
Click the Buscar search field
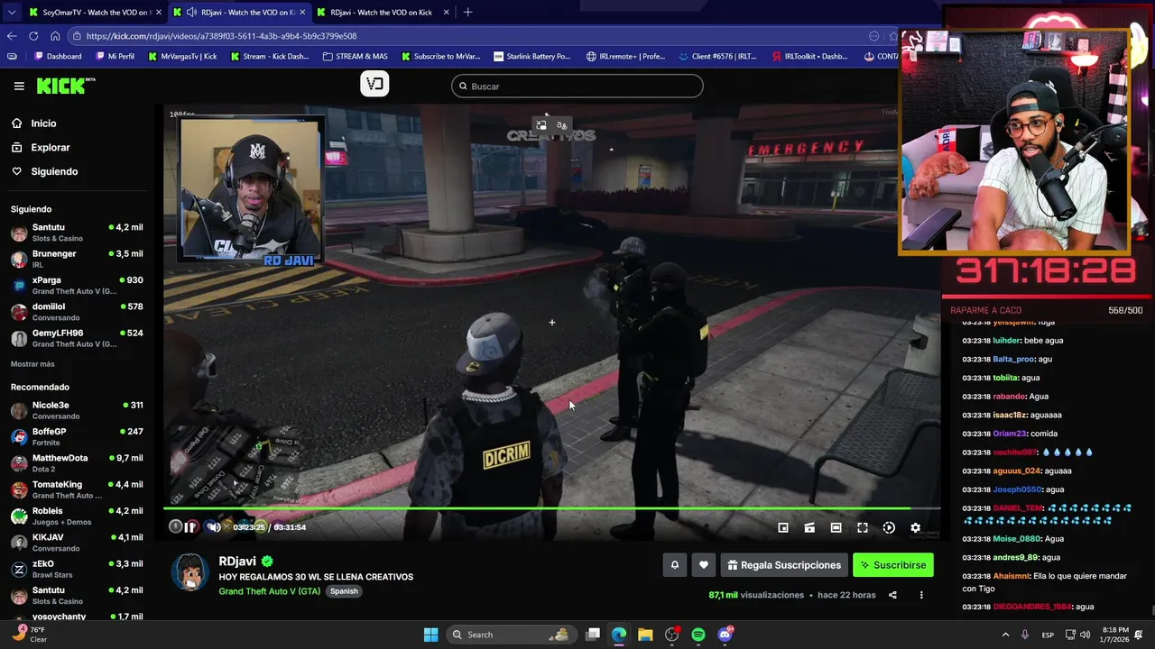pyautogui.click(x=577, y=87)
